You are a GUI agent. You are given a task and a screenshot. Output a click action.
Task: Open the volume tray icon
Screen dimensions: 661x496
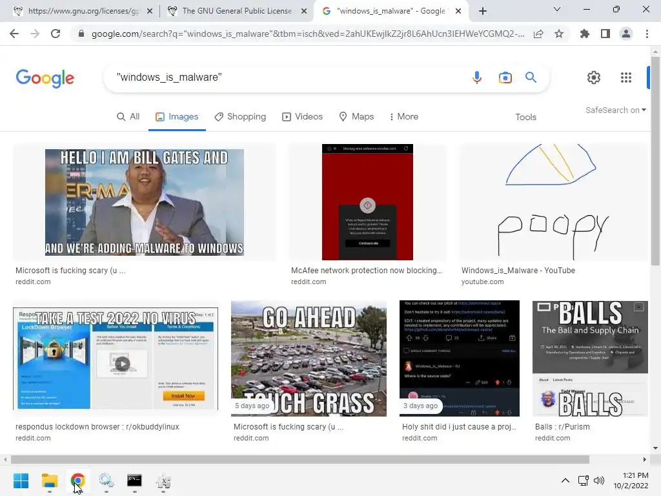(x=598, y=480)
